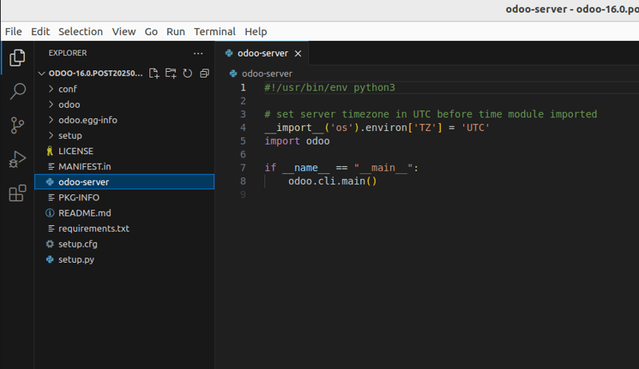Click line number 5 in gutter
Screen dimensions: 639x369
(243, 141)
